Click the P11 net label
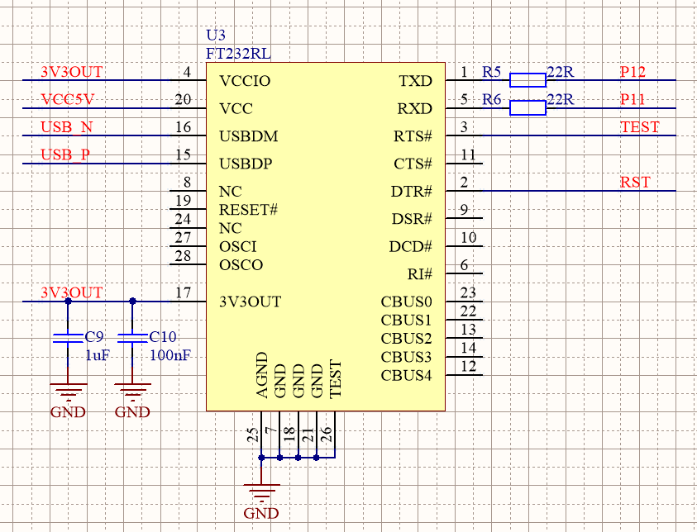This screenshot has height=532, width=697. pos(633,99)
